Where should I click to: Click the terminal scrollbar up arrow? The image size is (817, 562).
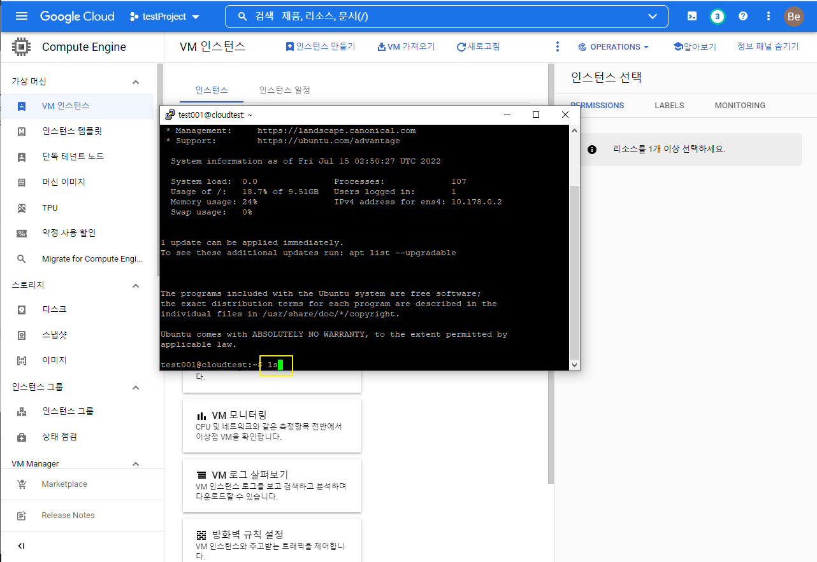(x=575, y=130)
